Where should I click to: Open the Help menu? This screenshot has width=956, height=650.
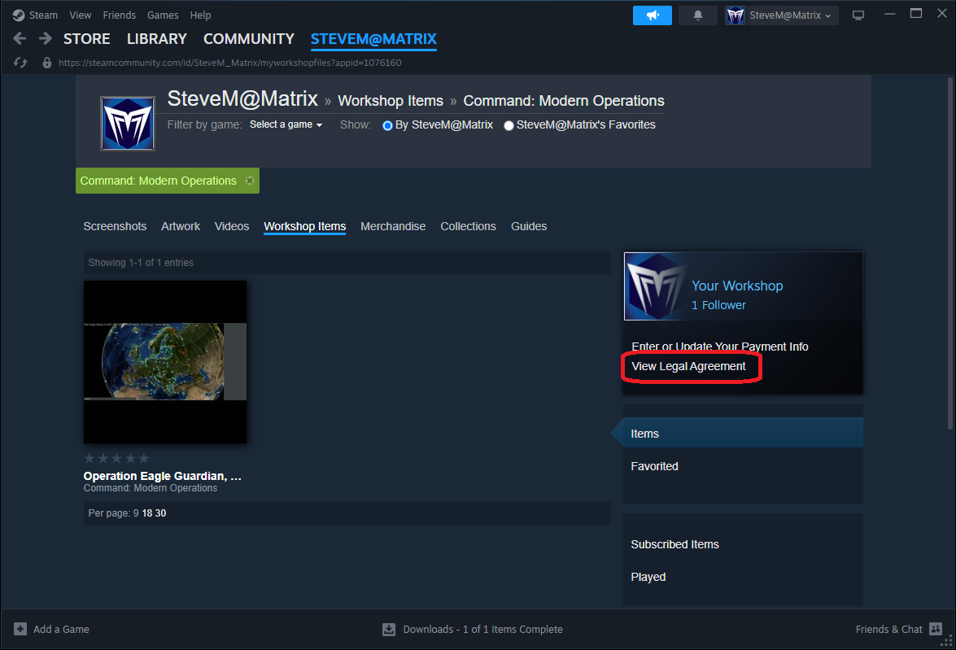pyautogui.click(x=200, y=15)
